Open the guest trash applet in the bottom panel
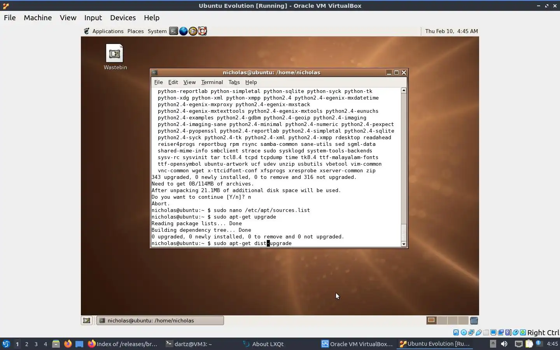560x350 pixels. [x=474, y=320]
